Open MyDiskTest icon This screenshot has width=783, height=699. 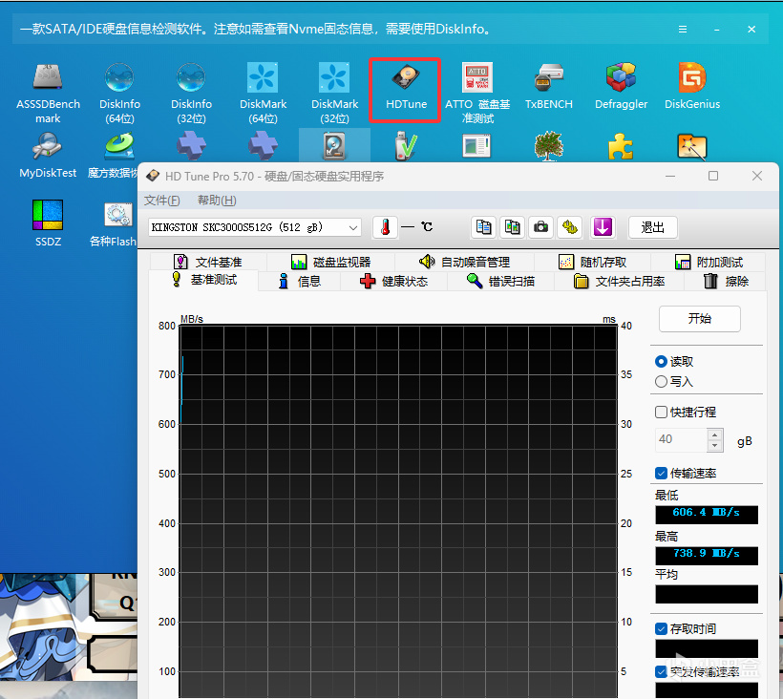tap(48, 156)
